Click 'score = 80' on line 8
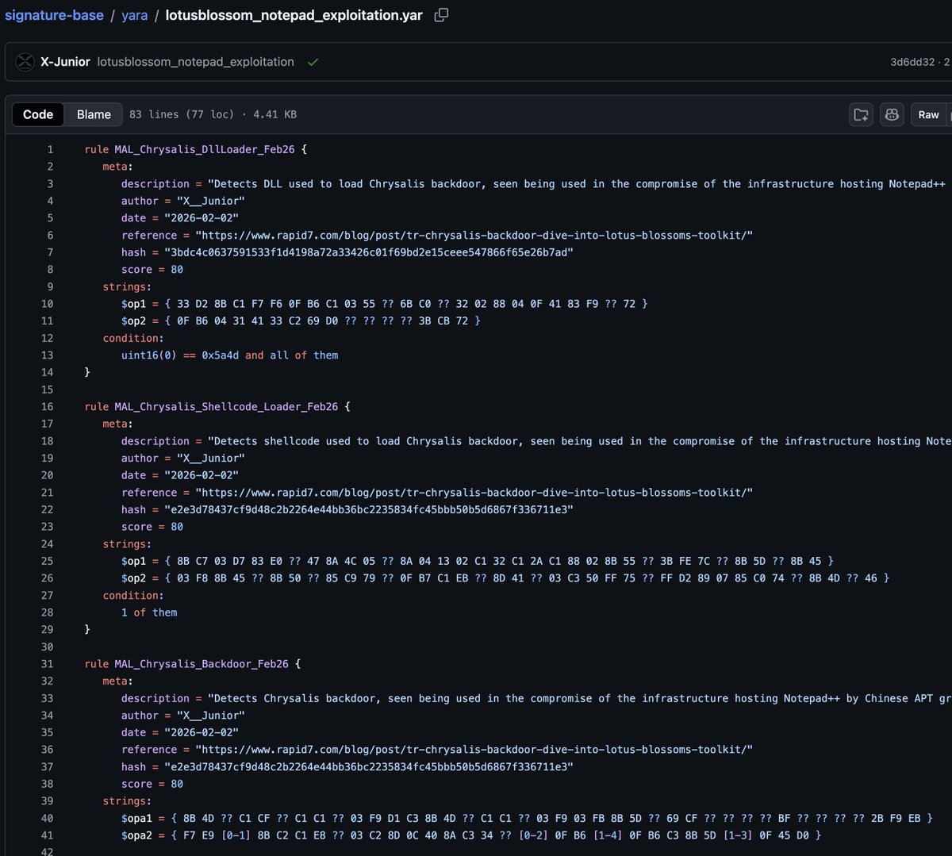952x856 pixels. pos(152,269)
